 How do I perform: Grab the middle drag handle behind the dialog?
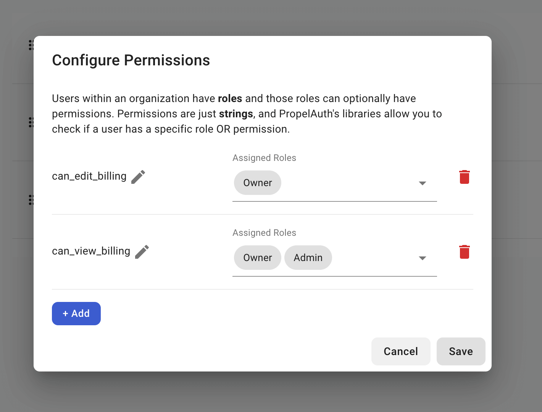(x=31, y=122)
